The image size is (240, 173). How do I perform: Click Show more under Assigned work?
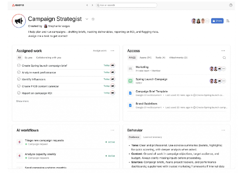(x=22, y=101)
